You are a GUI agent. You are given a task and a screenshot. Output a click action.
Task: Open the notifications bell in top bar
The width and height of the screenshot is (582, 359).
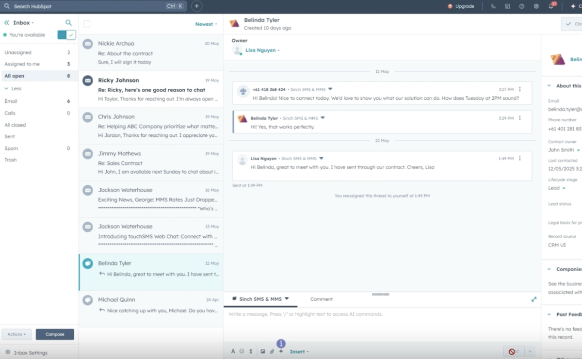(x=551, y=6)
